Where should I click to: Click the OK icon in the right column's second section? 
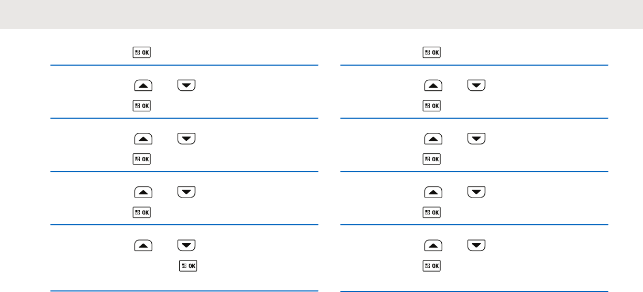point(432,106)
